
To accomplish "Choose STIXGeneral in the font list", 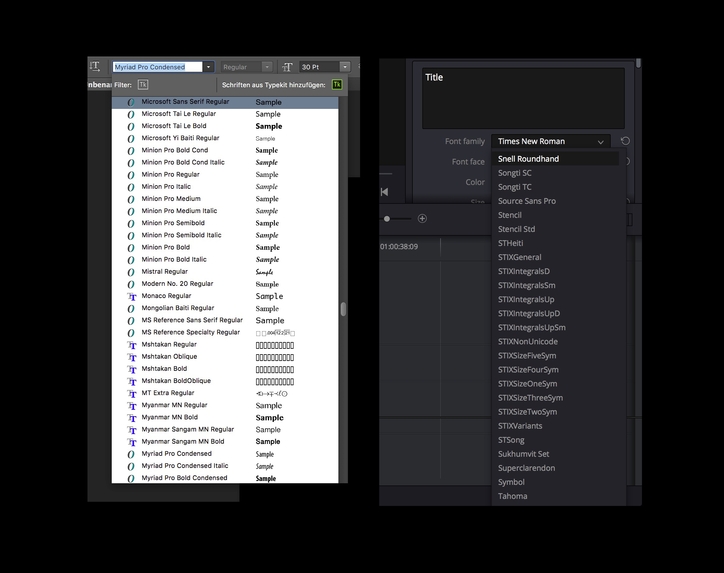I will tap(555, 257).
